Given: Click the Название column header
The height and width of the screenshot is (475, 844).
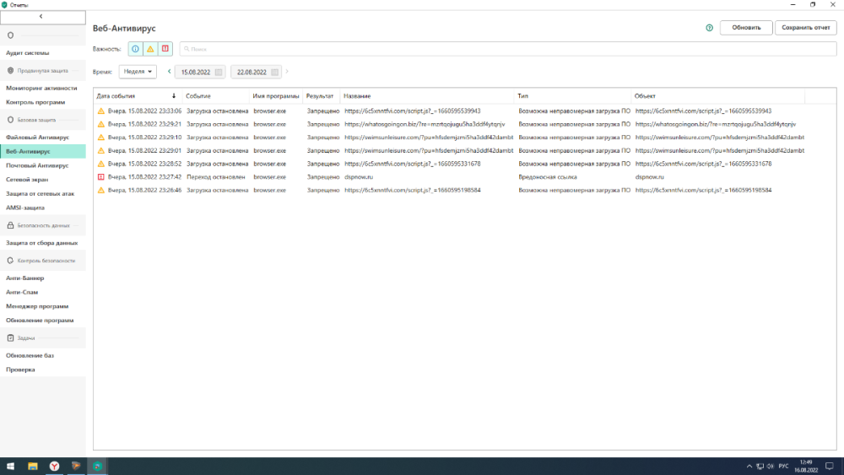Looking at the screenshot, I should coord(427,95).
